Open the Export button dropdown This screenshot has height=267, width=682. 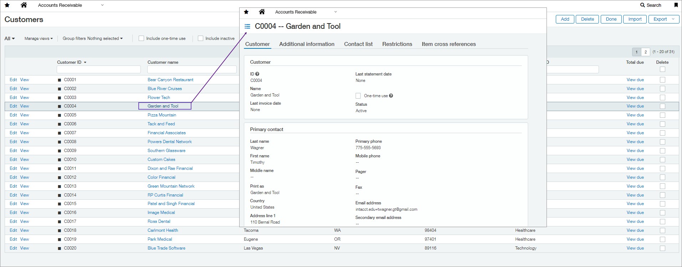673,19
